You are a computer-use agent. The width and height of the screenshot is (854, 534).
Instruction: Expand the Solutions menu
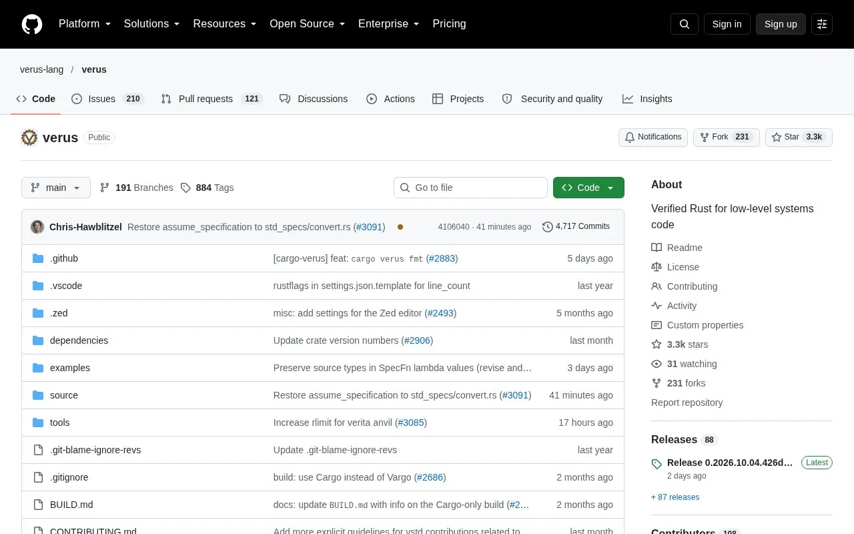coord(151,24)
